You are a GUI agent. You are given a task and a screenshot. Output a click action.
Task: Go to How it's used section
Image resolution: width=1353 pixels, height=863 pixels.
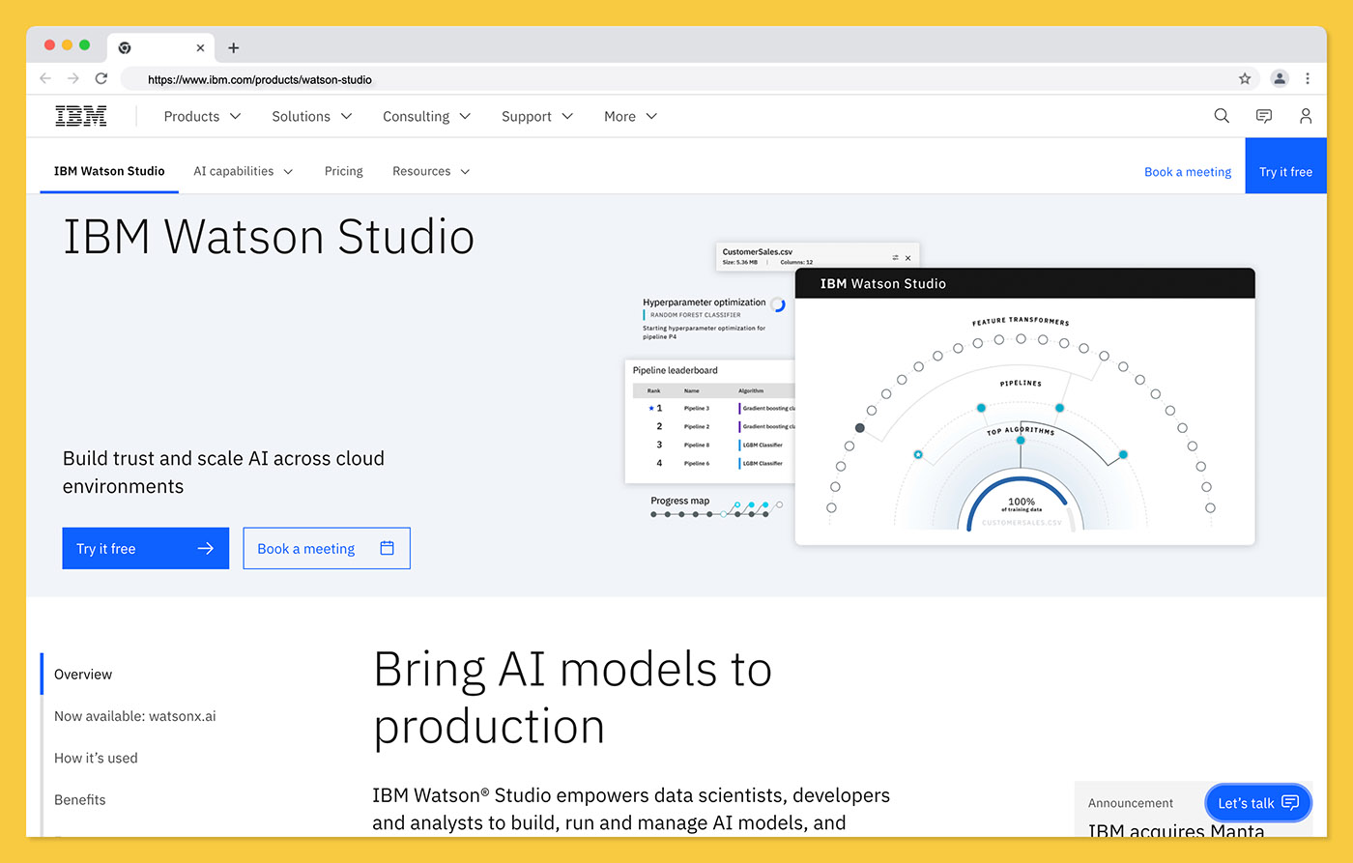(96, 758)
